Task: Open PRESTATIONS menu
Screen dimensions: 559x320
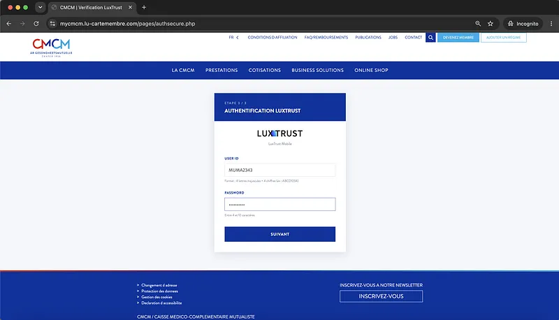Action: tap(222, 70)
